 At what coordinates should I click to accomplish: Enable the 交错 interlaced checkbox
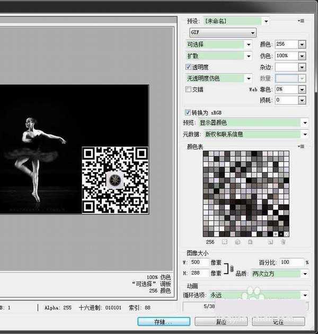[188, 89]
